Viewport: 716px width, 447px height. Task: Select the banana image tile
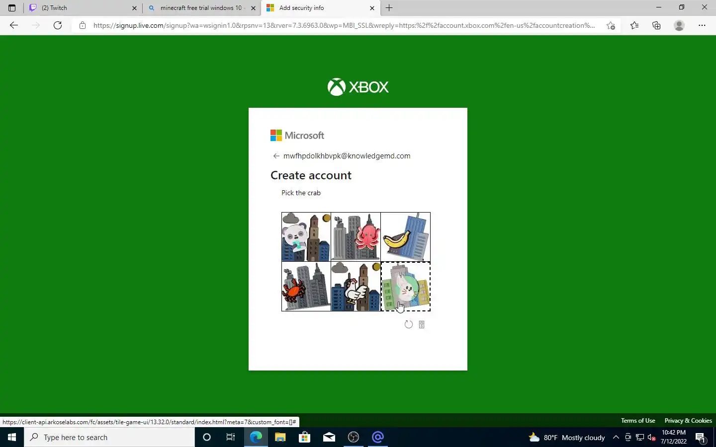[x=406, y=237]
